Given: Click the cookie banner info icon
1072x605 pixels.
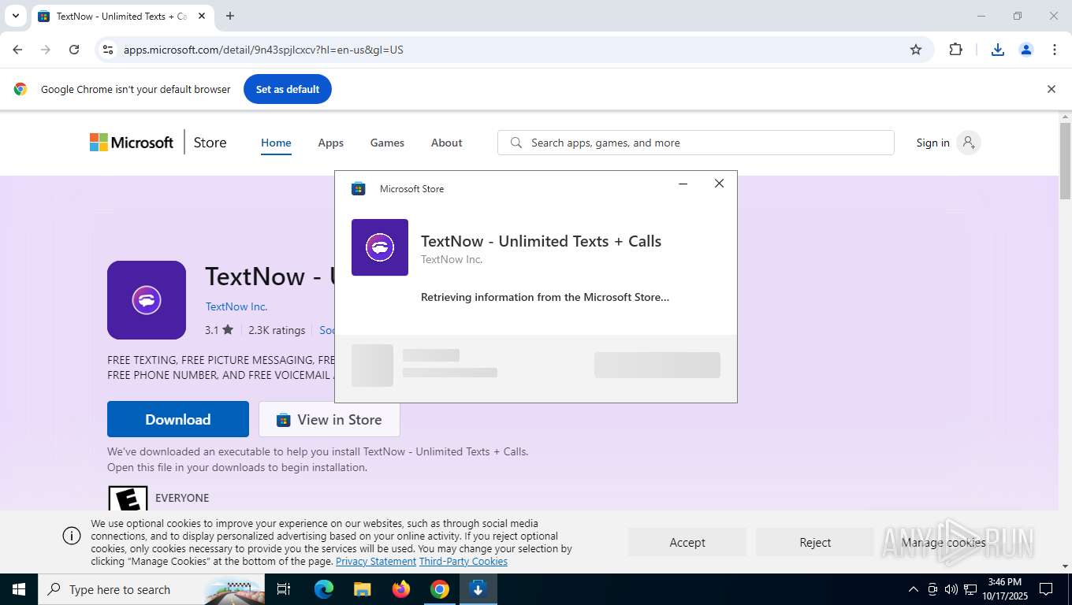Looking at the screenshot, I should [x=72, y=536].
